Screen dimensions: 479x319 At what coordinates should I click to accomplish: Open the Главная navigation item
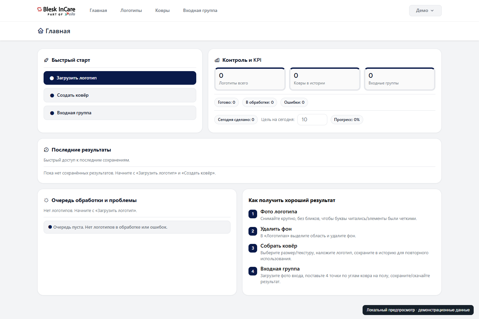point(98,11)
